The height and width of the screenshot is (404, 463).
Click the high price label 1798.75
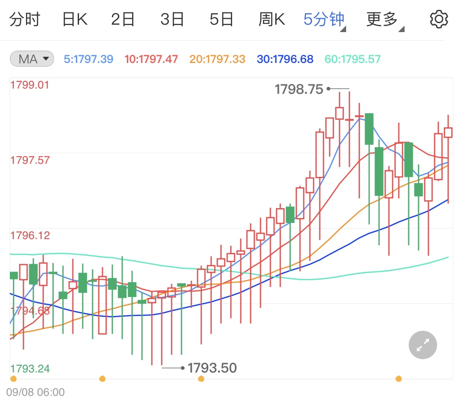pyautogui.click(x=299, y=89)
